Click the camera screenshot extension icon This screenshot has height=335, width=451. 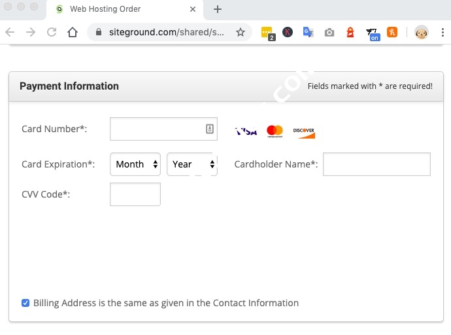[329, 32]
